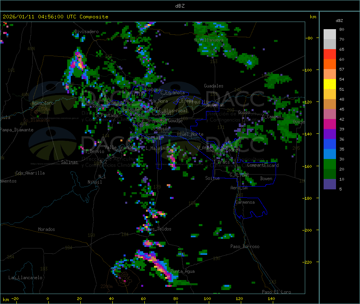
Task: Click the km unit label at bottom left
Action: tap(6, 300)
